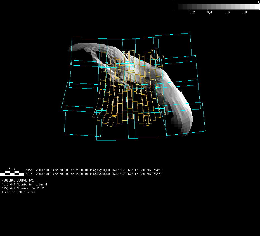Select the 'Duration: 30 Minutes' text
This screenshot has width=260, height=236.
pyautogui.click(x=18, y=192)
